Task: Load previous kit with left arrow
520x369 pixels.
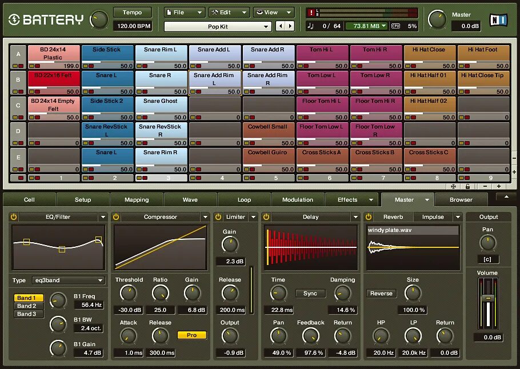Action: (x=281, y=26)
